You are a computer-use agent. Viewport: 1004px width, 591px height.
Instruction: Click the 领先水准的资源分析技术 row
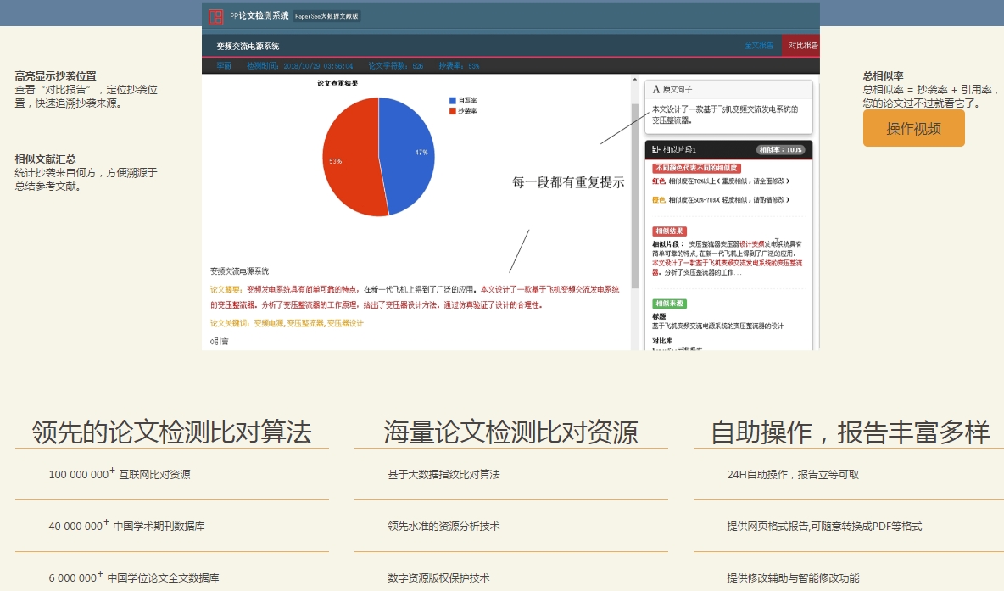pos(511,526)
